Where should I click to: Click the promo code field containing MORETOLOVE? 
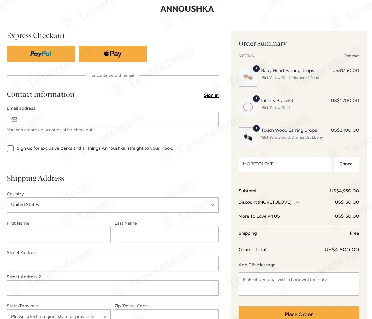coord(285,164)
